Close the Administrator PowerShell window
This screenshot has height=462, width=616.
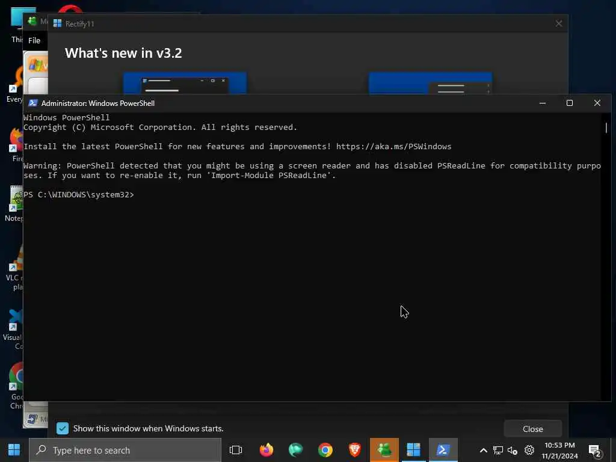tap(597, 103)
